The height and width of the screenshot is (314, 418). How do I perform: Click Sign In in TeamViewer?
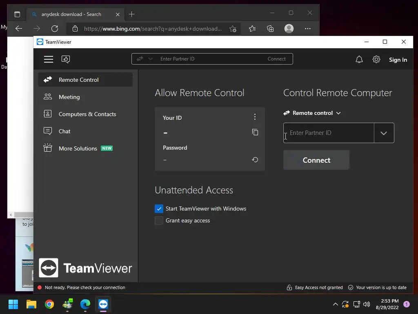click(398, 60)
